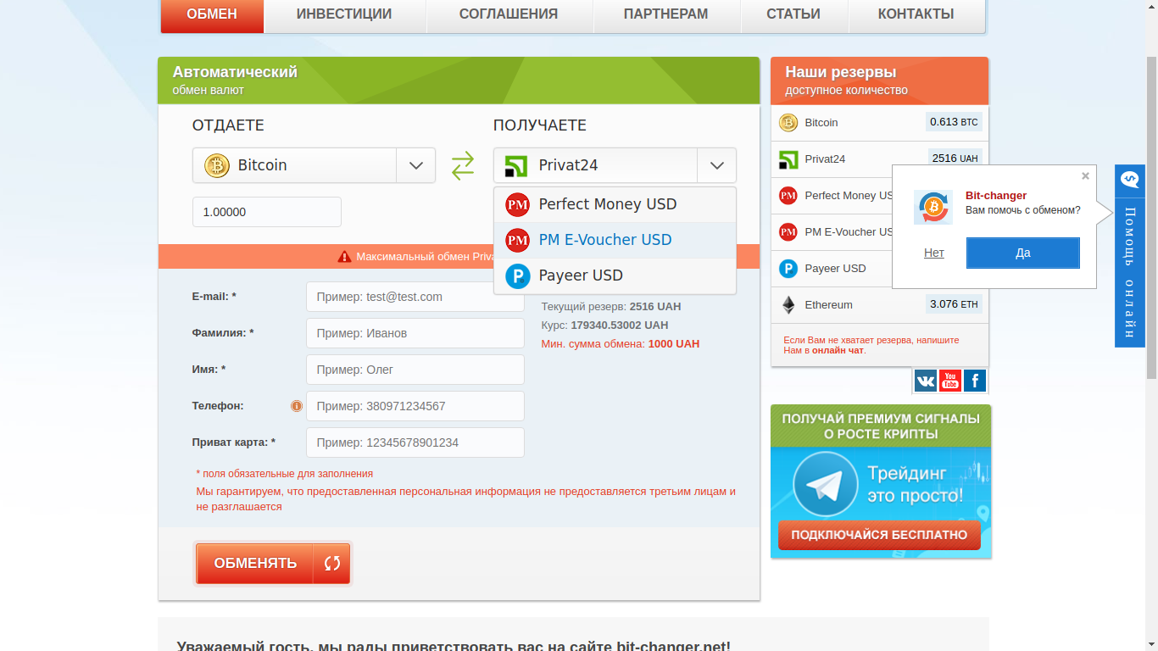Click Privat24 icon in reserves list
The height and width of the screenshot is (651, 1158).
[x=788, y=159]
